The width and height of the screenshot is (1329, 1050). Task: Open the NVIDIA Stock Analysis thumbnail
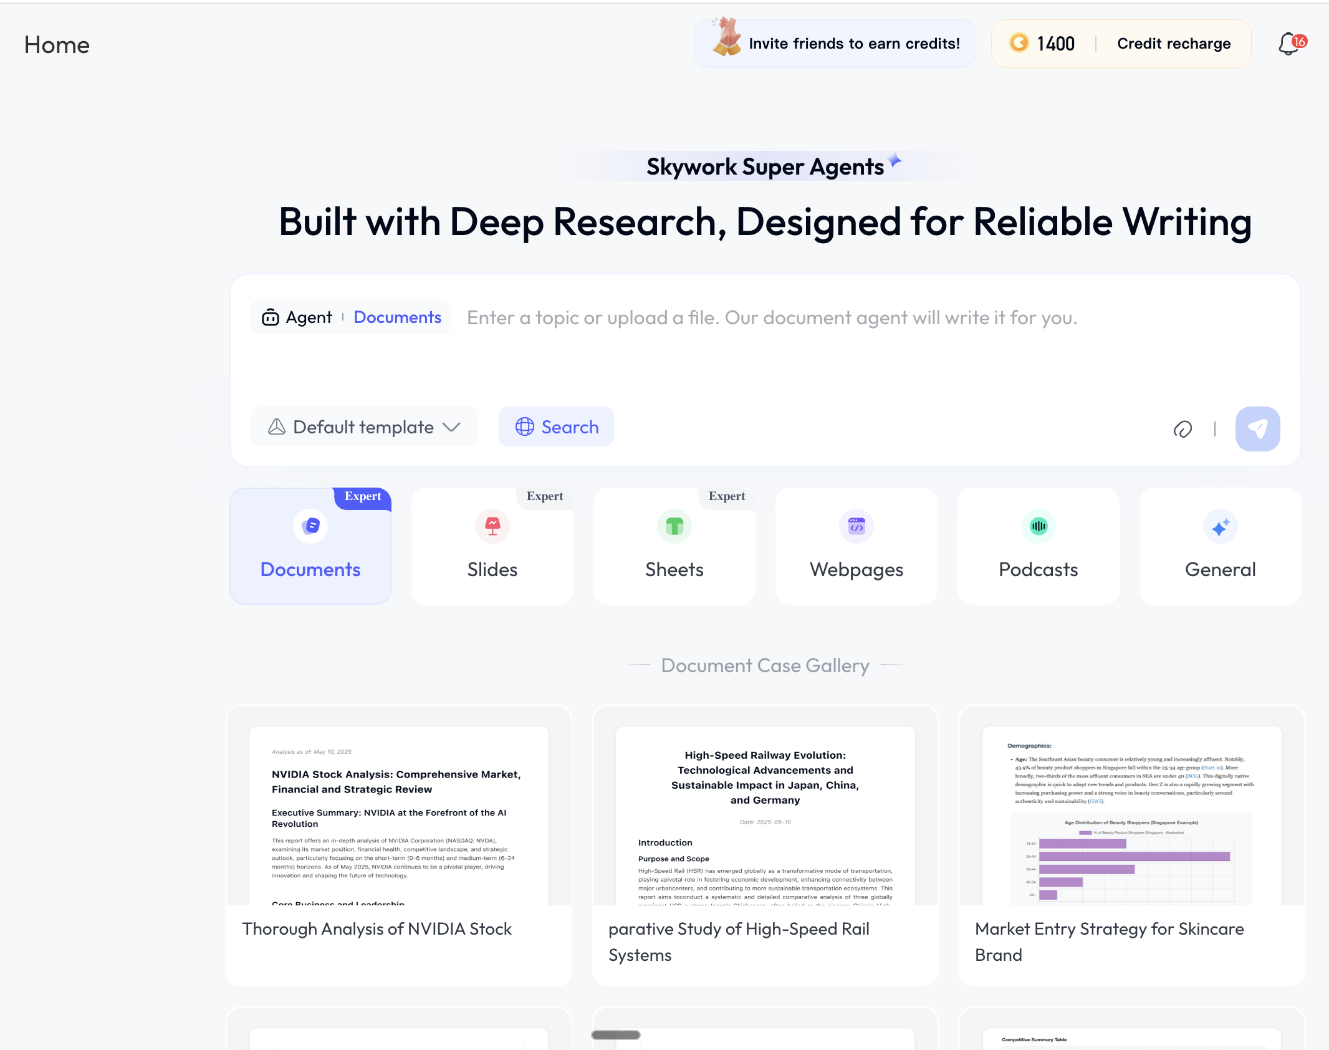(x=399, y=816)
